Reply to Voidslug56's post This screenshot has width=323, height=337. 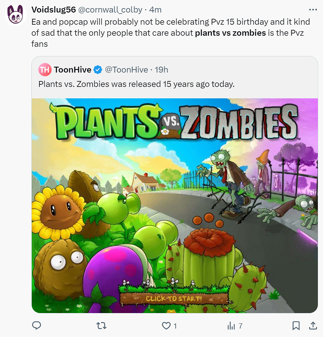pyautogui.click(x=37, y=326)
